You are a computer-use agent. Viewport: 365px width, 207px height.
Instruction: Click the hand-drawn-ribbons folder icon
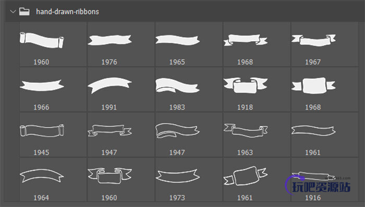(24, 11)
